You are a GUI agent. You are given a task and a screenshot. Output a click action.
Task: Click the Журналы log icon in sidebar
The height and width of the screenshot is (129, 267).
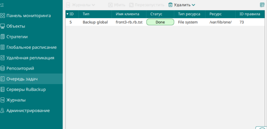pyautogui.click(x=2, y=100)
